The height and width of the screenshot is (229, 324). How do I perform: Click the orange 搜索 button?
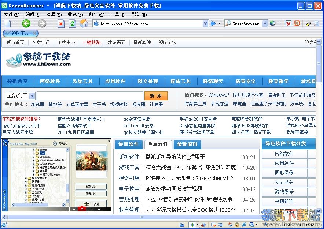156,96
